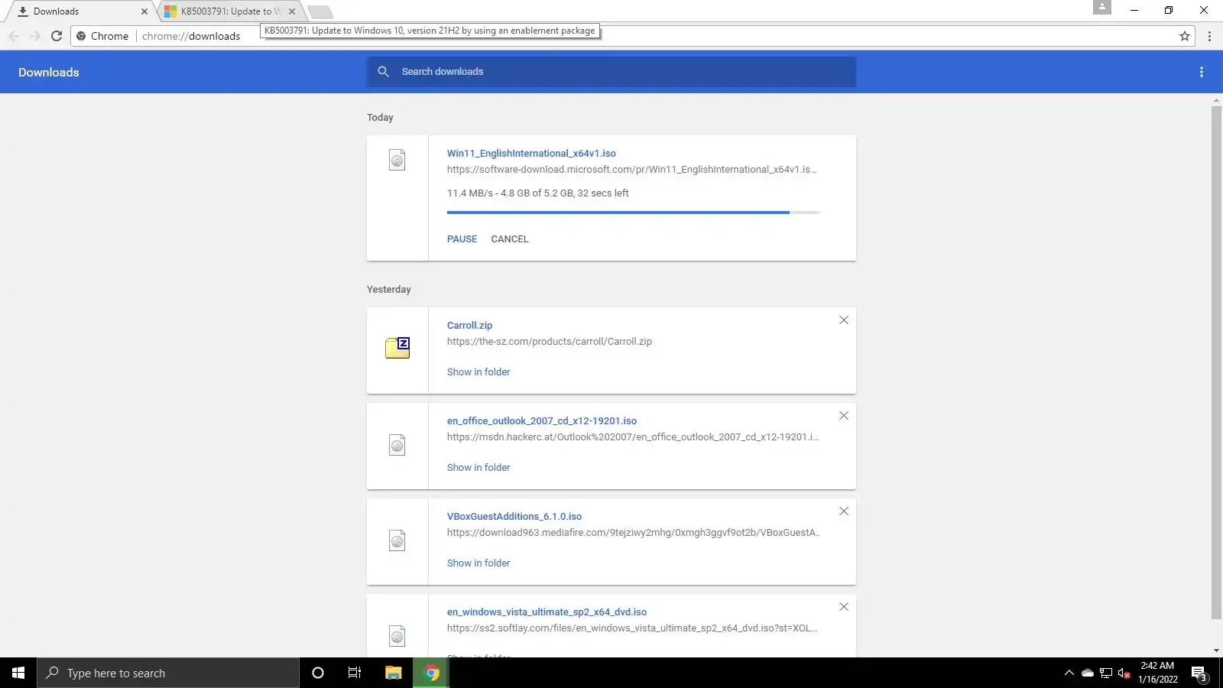
Task: Click the VBoxGuestAdditions mediafire URL text
Action: click(634, 533)
